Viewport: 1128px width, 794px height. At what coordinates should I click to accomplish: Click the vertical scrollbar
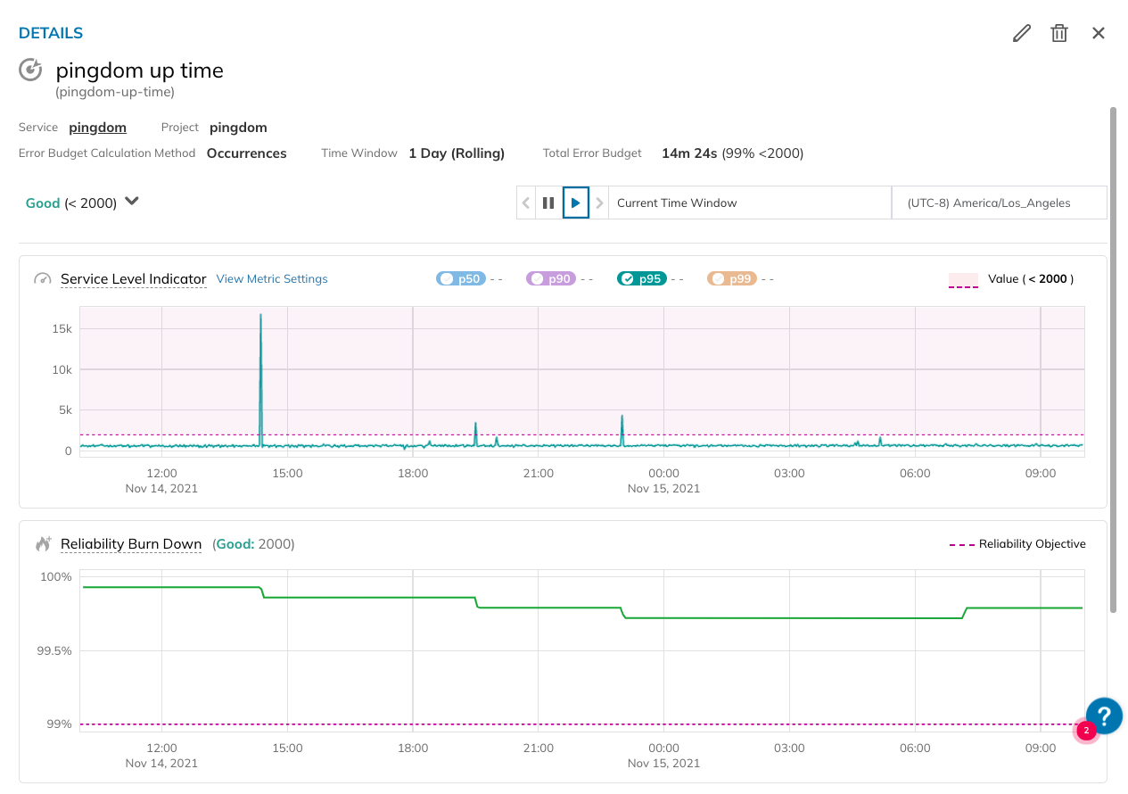pos(1113,360)
